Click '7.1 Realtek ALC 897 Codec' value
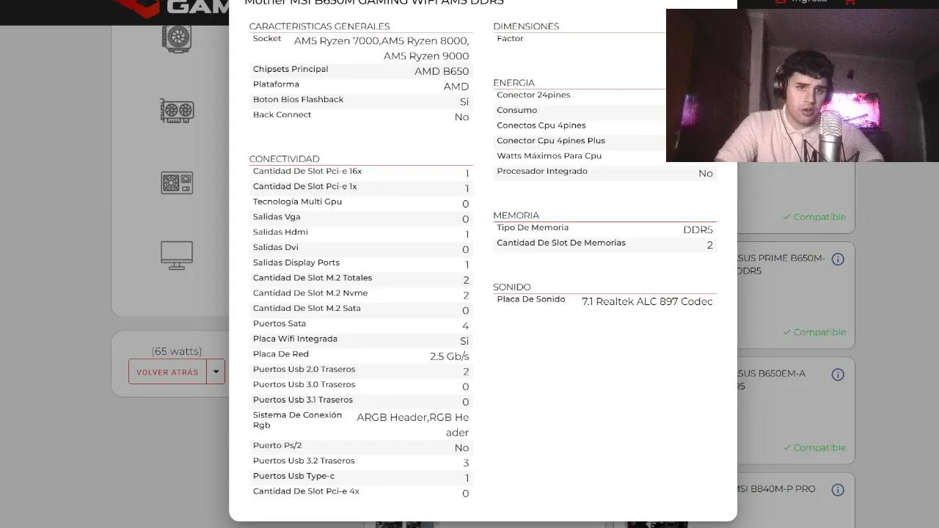939x528 pixels. tap(647, 302)
